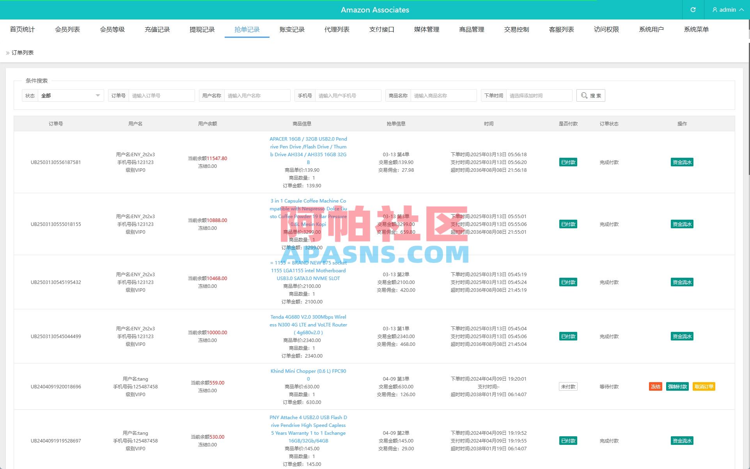Image resolution: width=750 pixels, height=469 pixels.
Task: Click the page refresh icon in the header
Action: (x=693, y=10)
